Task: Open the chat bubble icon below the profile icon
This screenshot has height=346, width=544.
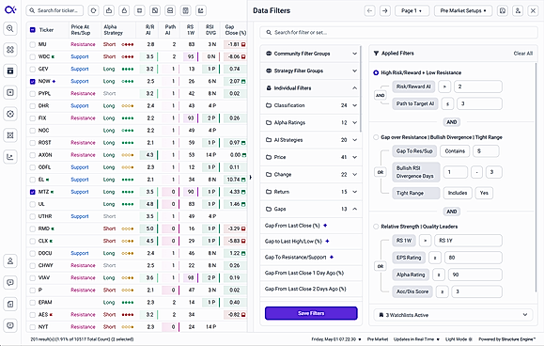Action: pos(10,282)
